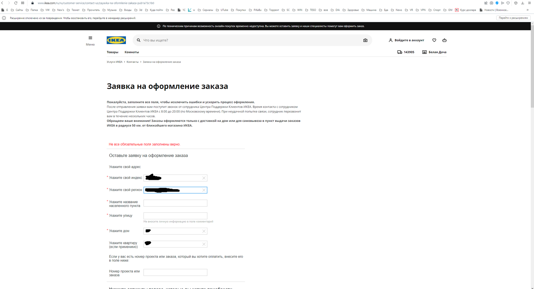Open the Сайты bookmarks folder
The height and width of the screenshot is (289, 534).
coord(17,10)
